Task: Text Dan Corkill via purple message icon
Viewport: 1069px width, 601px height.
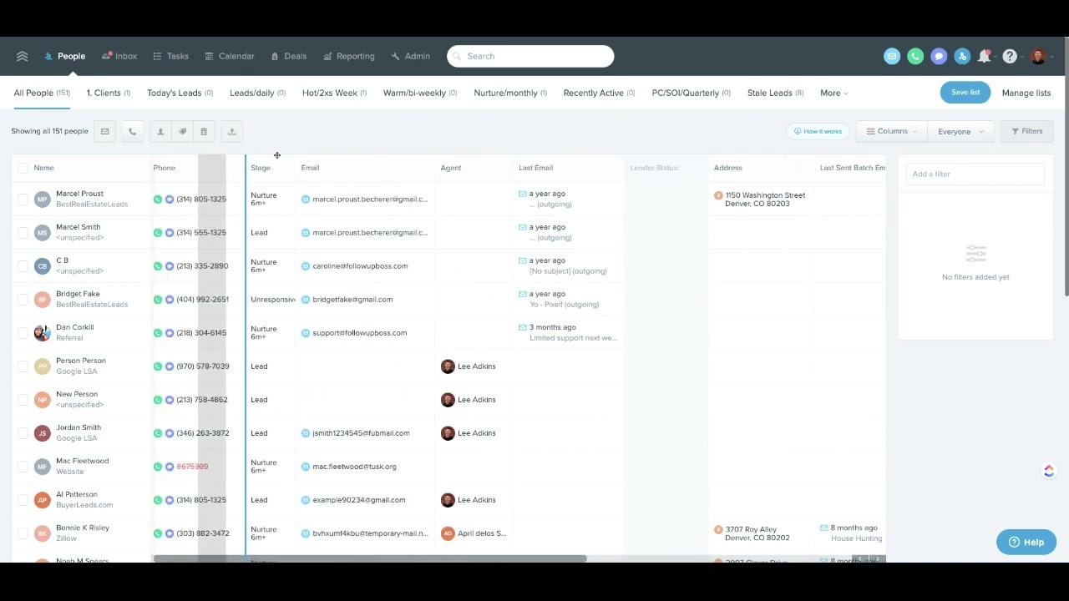Action: [170, 333]
